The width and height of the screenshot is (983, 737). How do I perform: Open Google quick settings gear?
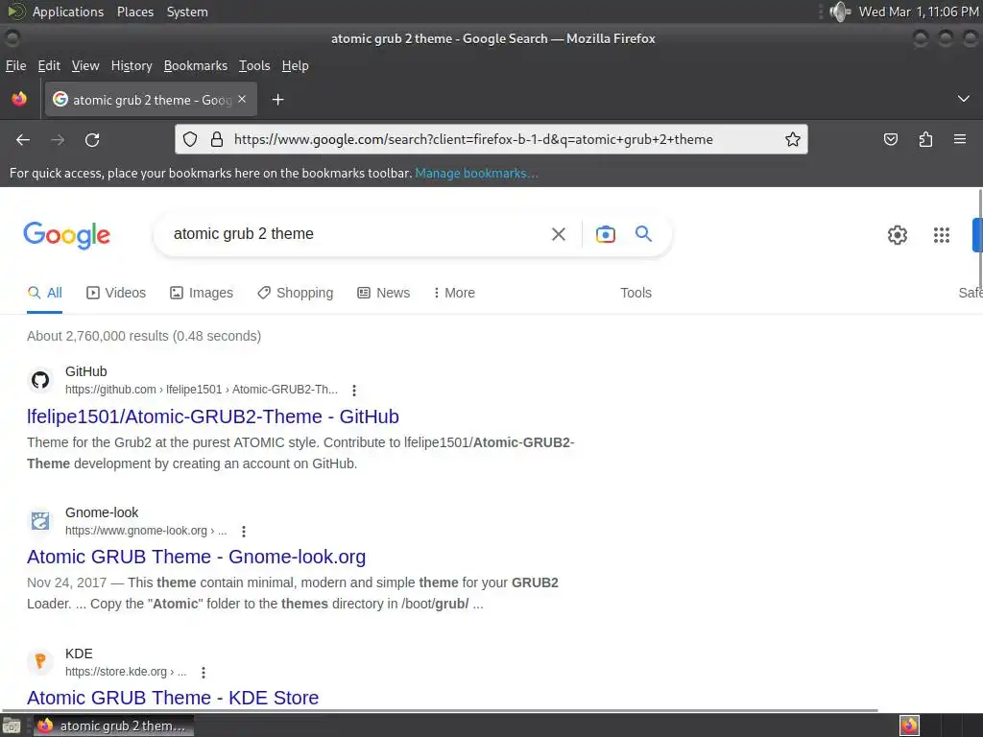(x=898, y=235)
